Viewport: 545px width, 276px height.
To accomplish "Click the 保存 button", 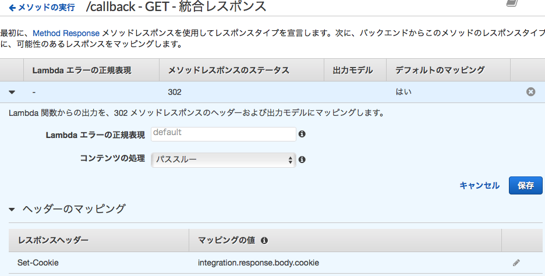I will pyautogui.click(x=525, y=185).
